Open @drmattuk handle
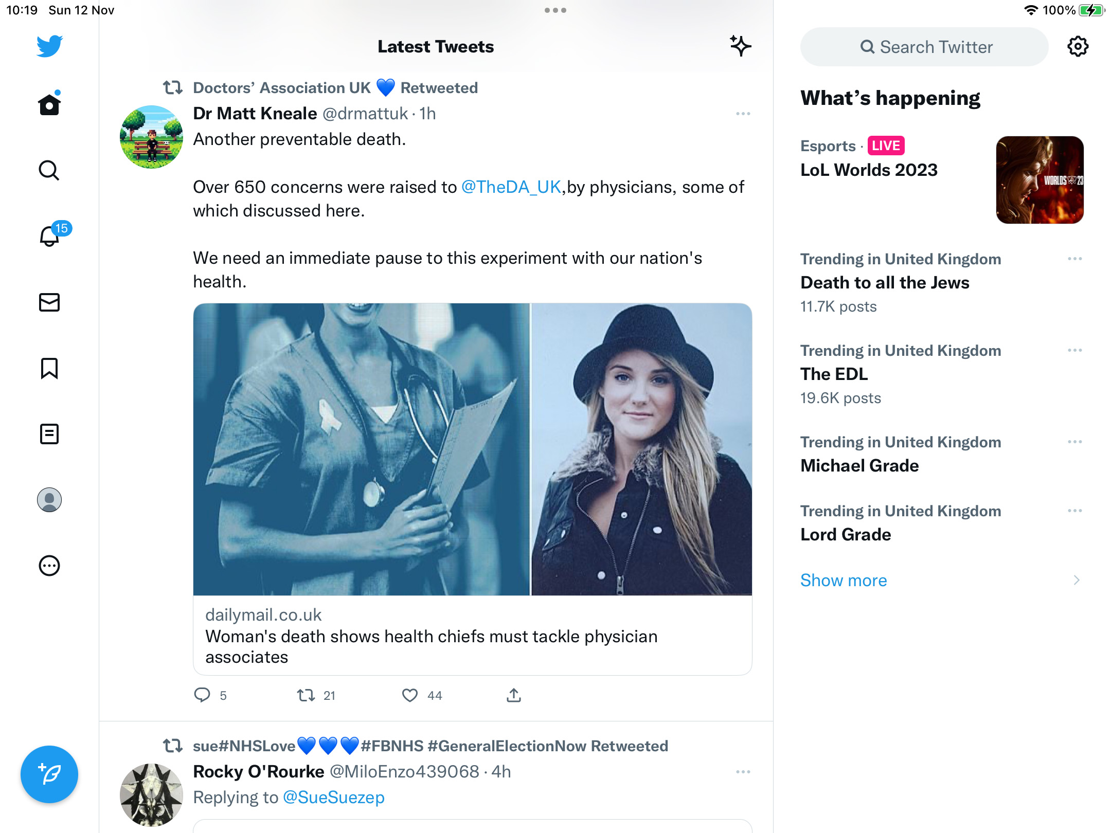Screen dimensions: 1111x833 (x=365, y=114)
